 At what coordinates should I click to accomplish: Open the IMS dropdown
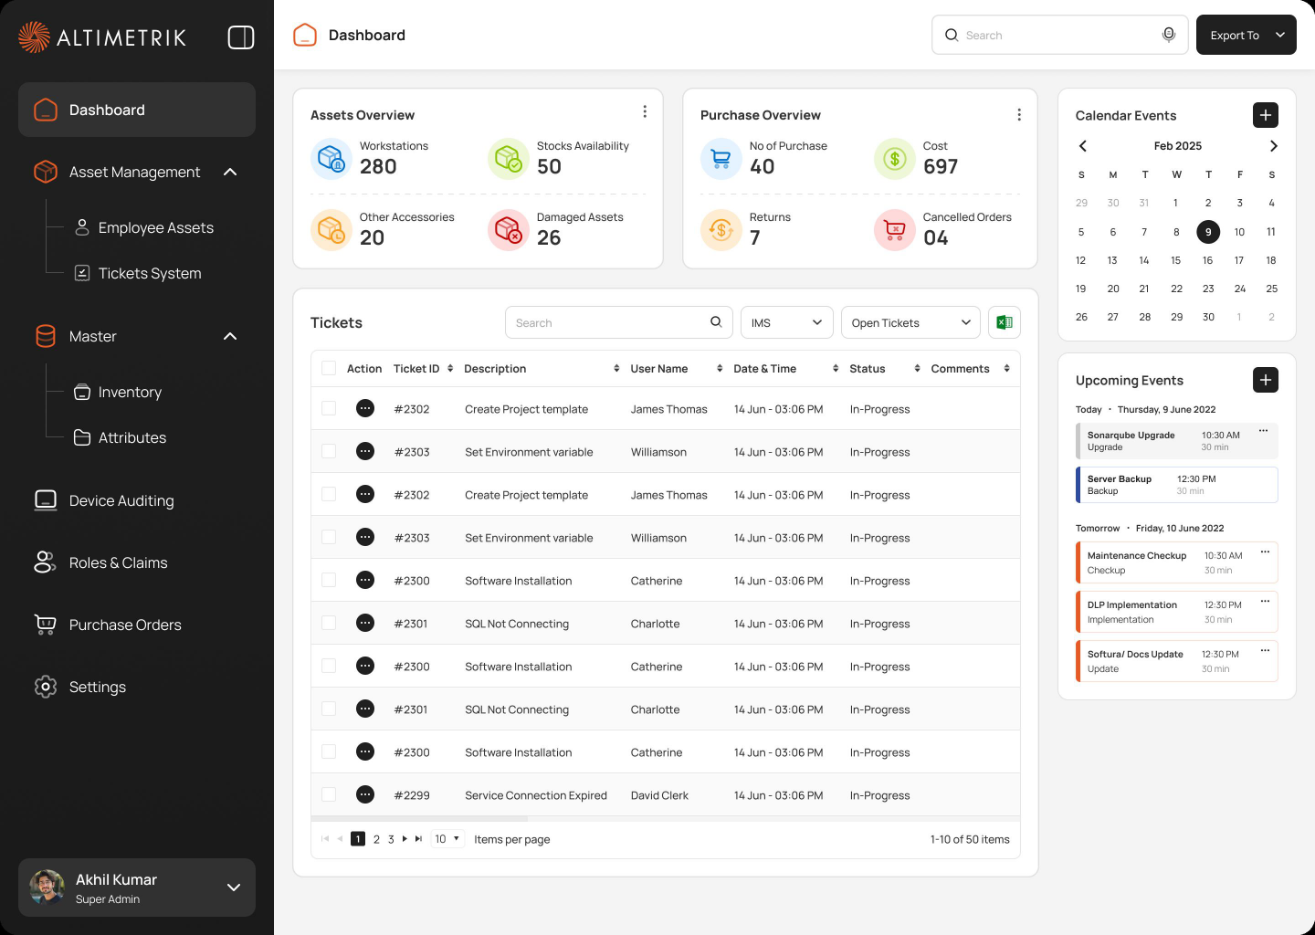(787, 322)
